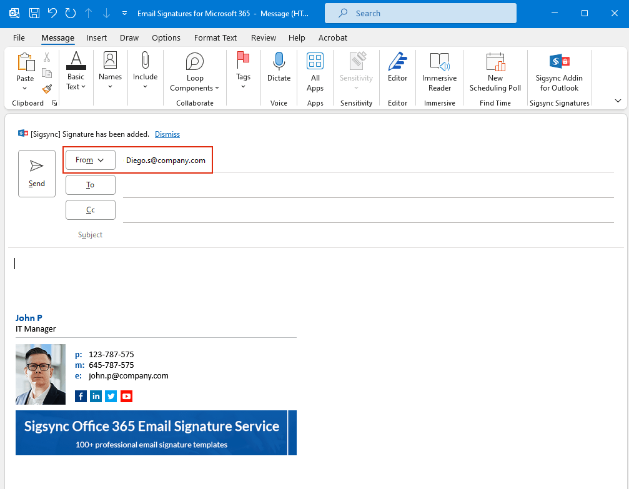Collapse the ribbon using the chevron
This screenshot has height=489, width=629.
click(618, 101)
